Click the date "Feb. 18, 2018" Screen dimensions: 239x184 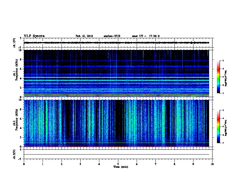[84, 36]
